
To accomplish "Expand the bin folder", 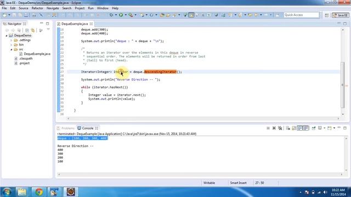I will [x=11, y=45].
